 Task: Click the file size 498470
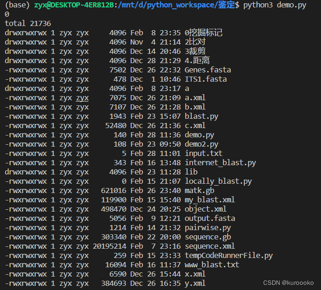point(114,209)
